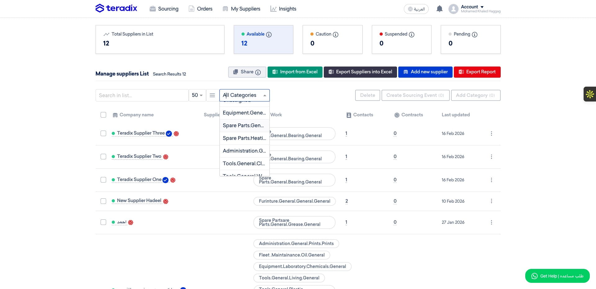This screenshot has height=289, width=596.
Task: Go to My Suppliers menu
Action: tap(242, 9)
